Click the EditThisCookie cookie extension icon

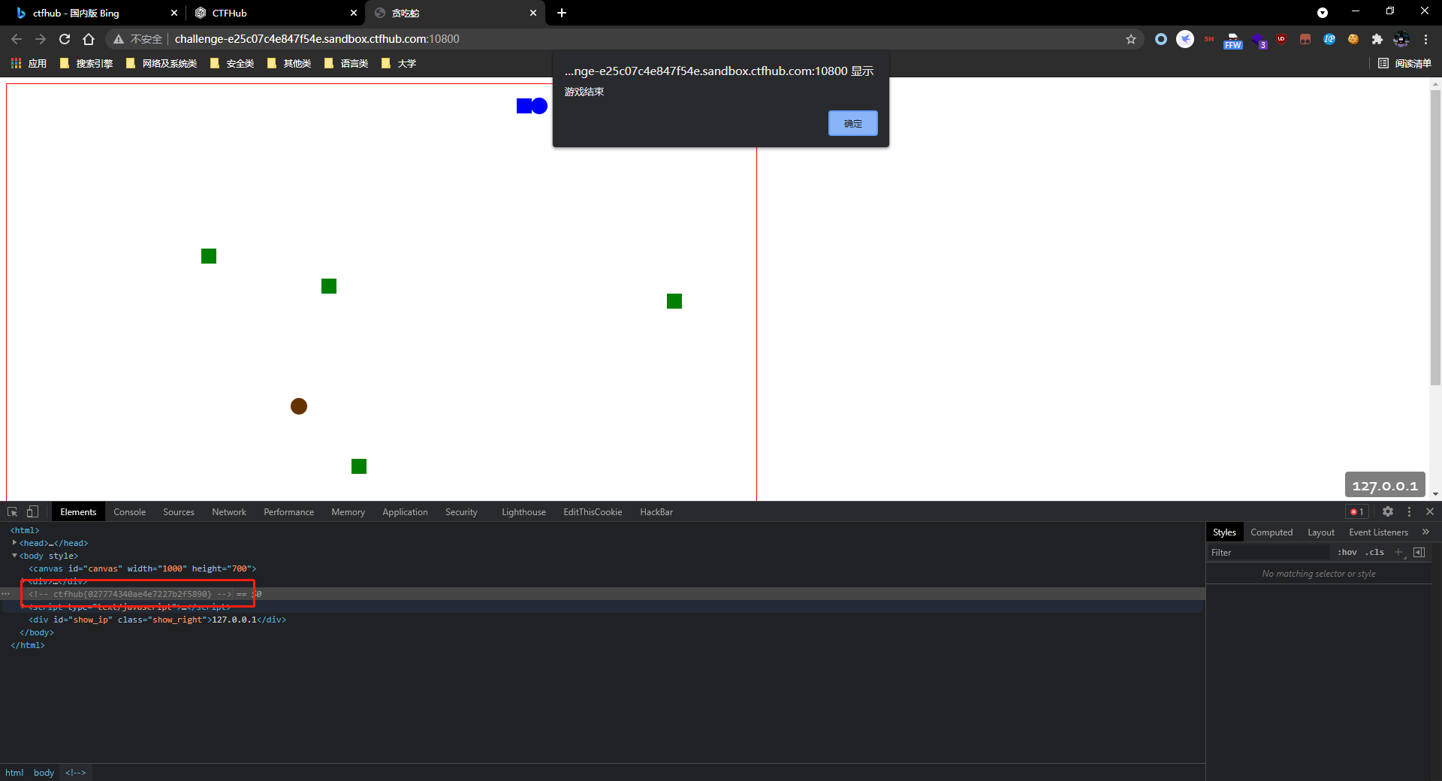click(x=1353, y=39)
